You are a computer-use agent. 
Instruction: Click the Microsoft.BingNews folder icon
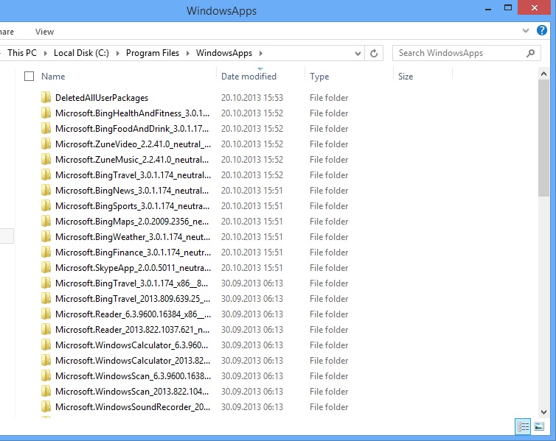(x=46, y=191)
